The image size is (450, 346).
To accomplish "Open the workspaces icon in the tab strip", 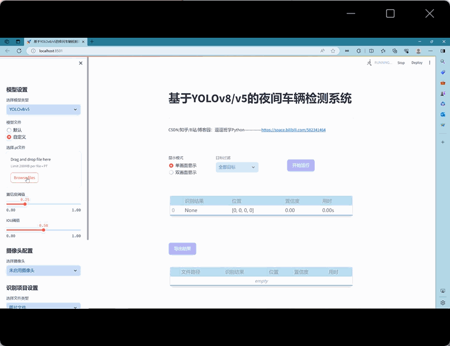I will pyautogui.click(x=7, y=42).
